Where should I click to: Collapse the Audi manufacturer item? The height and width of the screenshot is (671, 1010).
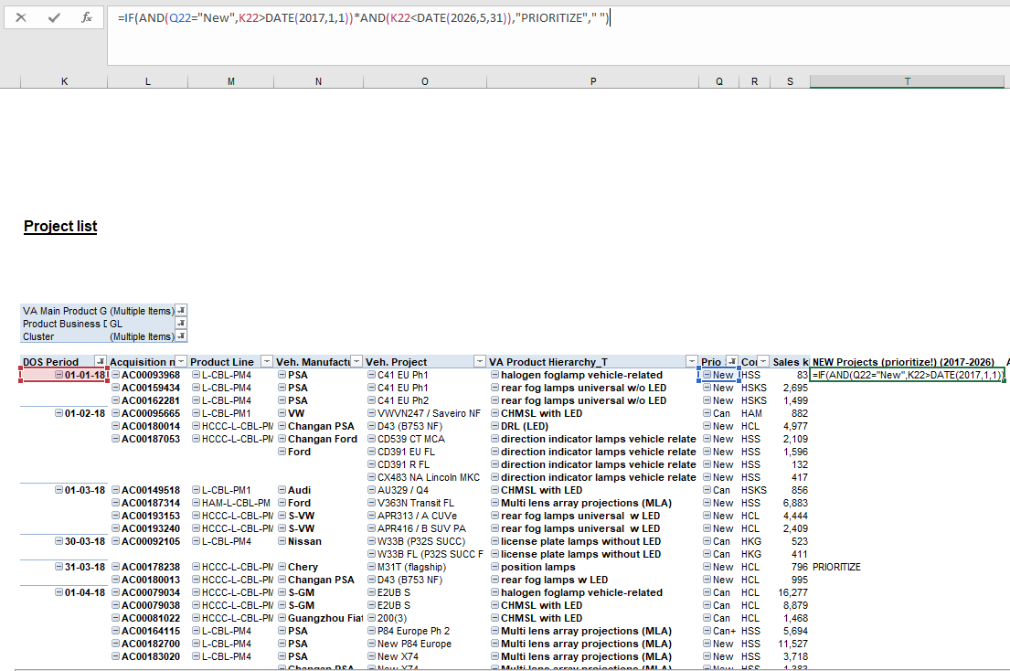[x=282, y=489]
